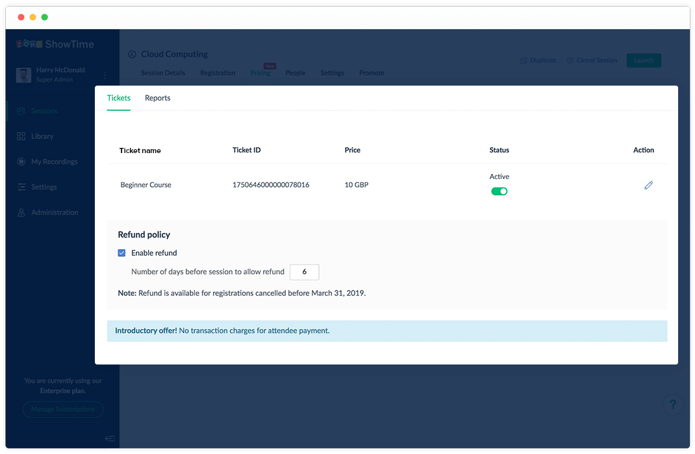Open the People tab
Screen dimensions: 695x454
tap(295, 73)
